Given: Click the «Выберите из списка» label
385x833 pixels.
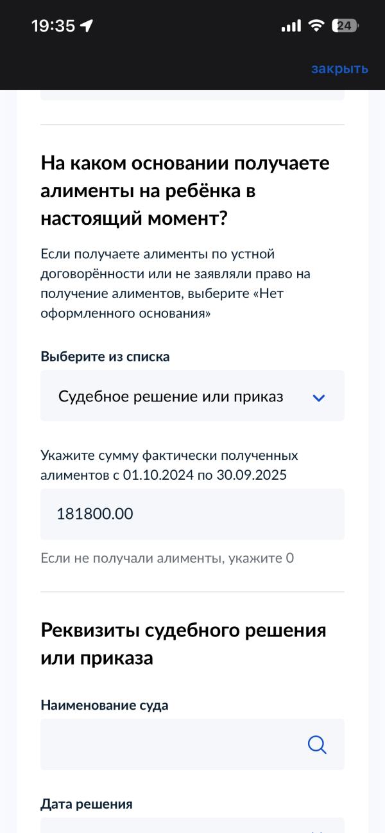Looking at the screenshot, I should (x=105, y=356).
